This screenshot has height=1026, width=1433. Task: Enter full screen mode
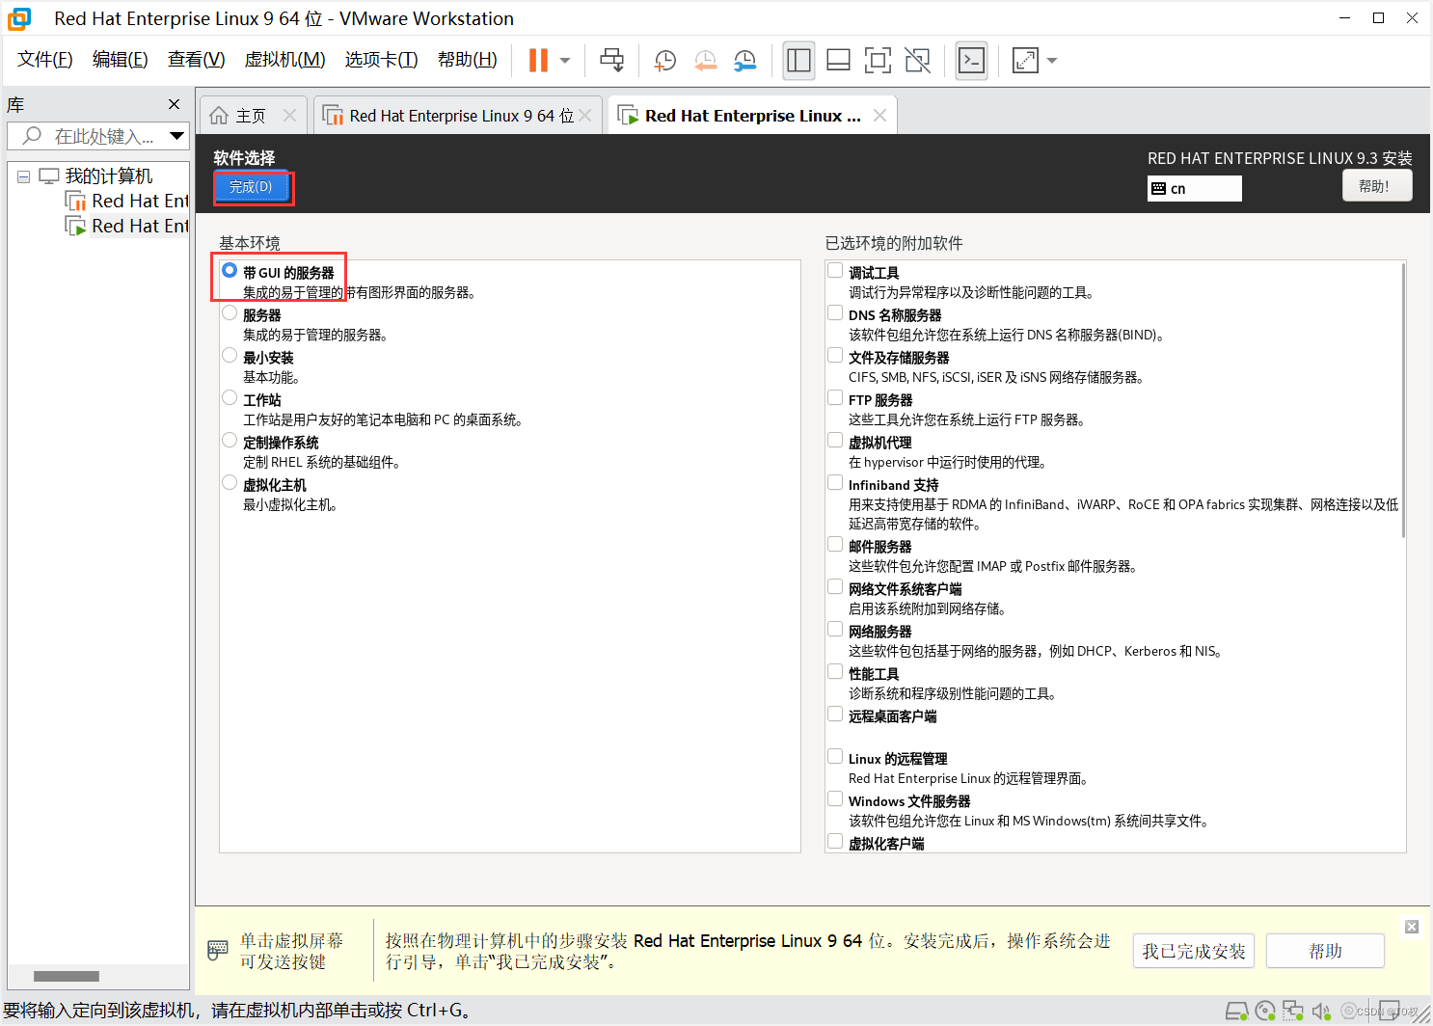coord(878,60)
